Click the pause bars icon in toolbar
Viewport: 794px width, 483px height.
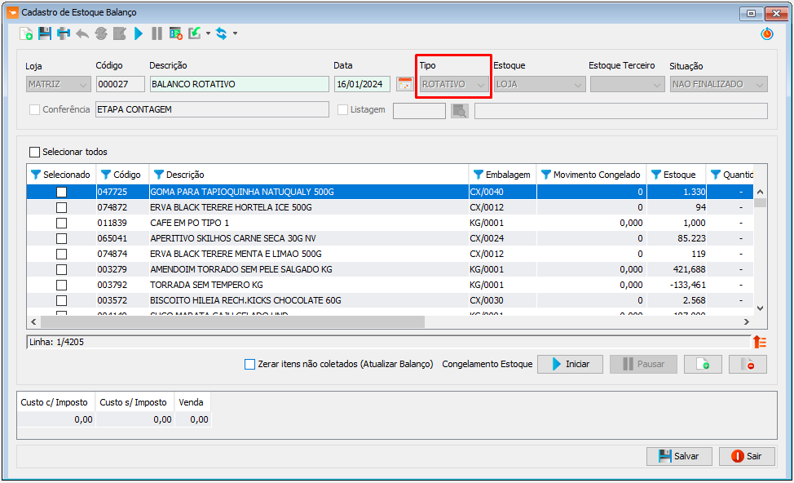pyautogui.click(x=157, y=34)
